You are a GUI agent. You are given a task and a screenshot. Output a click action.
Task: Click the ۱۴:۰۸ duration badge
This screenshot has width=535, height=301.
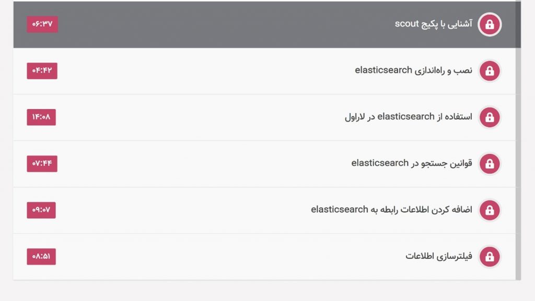[x=41, y=117]
